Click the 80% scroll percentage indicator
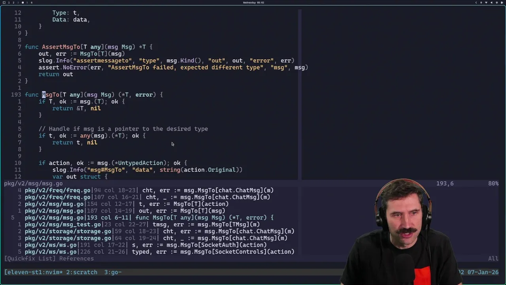 pos(493,184)
